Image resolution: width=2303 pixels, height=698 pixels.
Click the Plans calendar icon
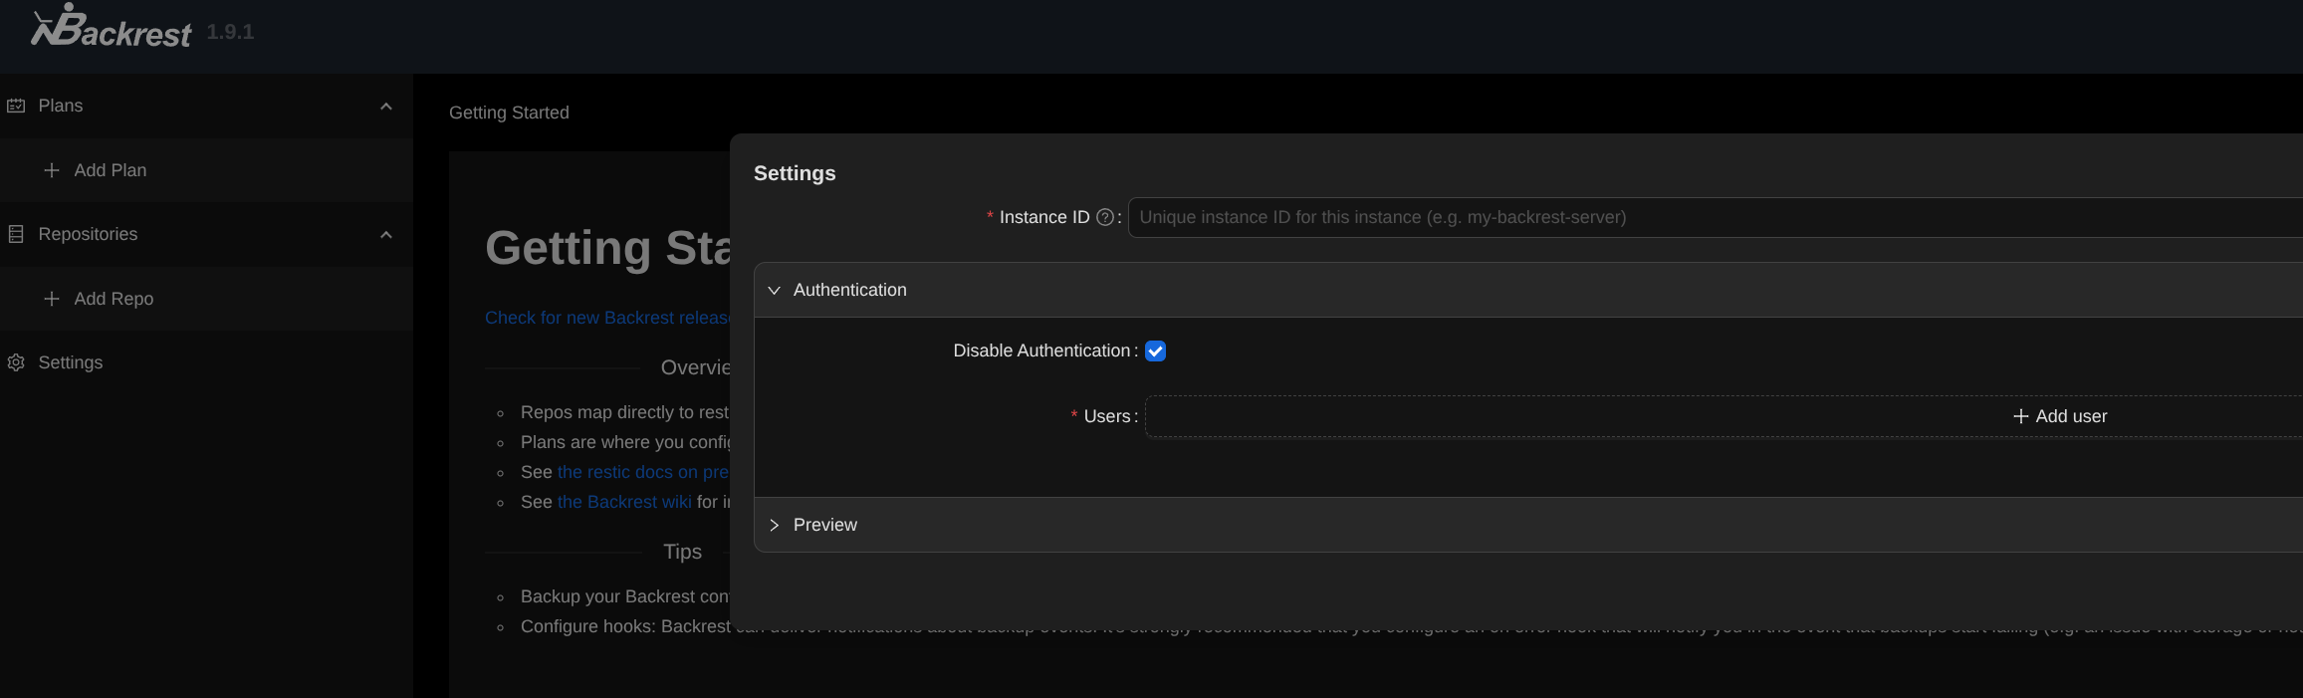[16, 106]
